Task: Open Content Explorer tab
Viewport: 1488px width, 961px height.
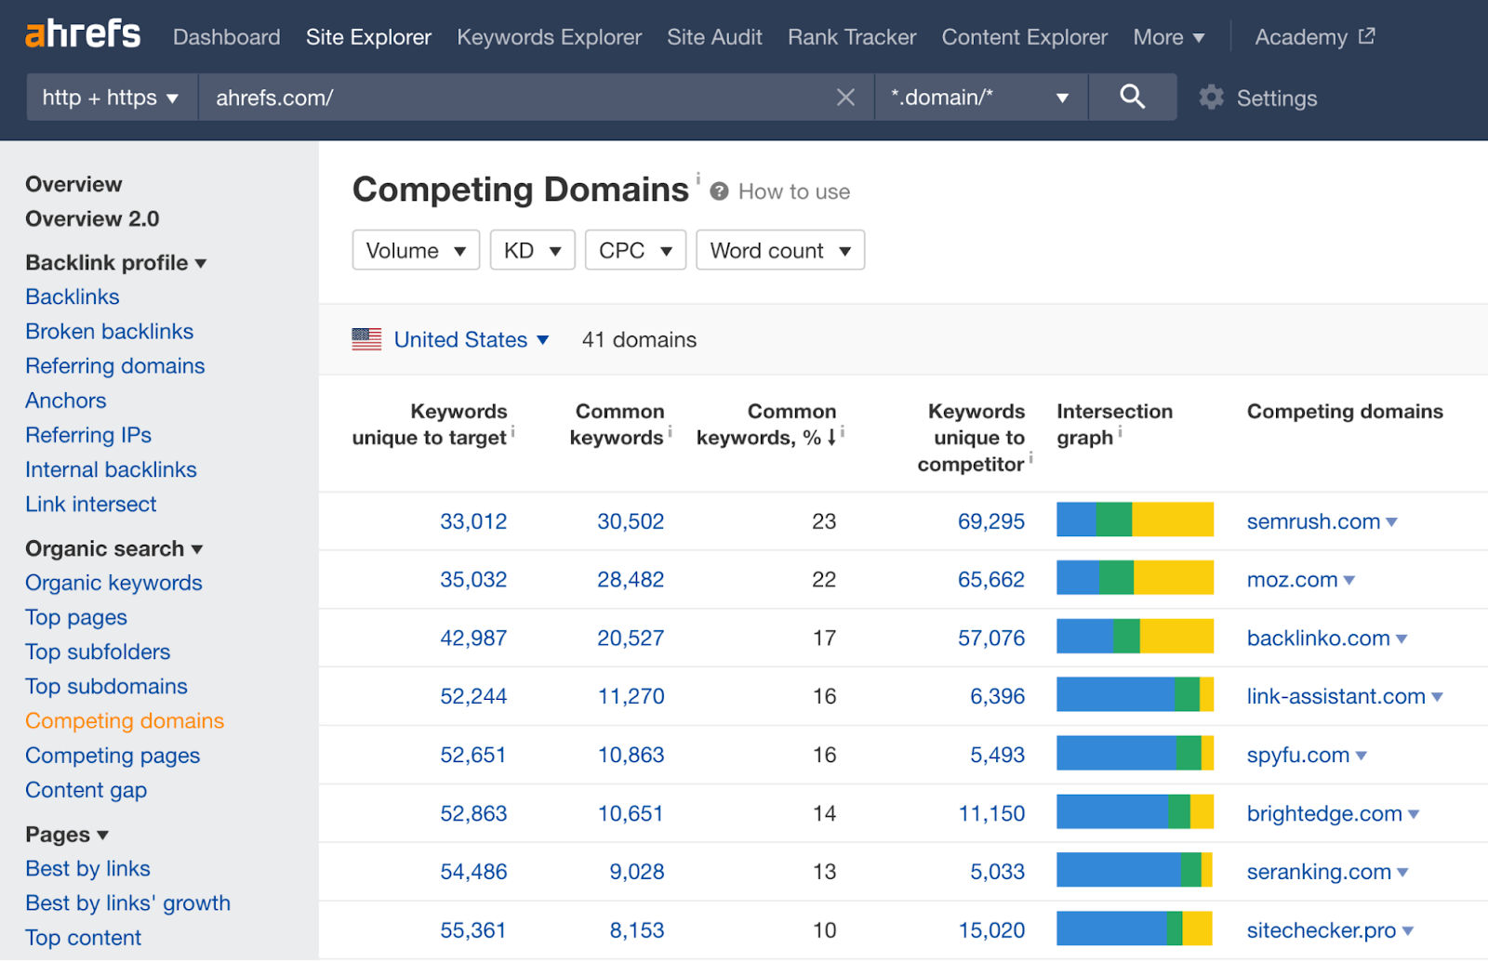Action: pos(1024,37)
